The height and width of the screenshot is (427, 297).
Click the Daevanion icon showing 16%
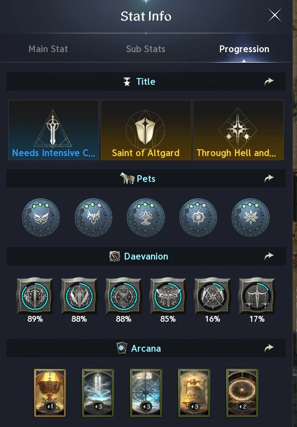pos(212,296)
